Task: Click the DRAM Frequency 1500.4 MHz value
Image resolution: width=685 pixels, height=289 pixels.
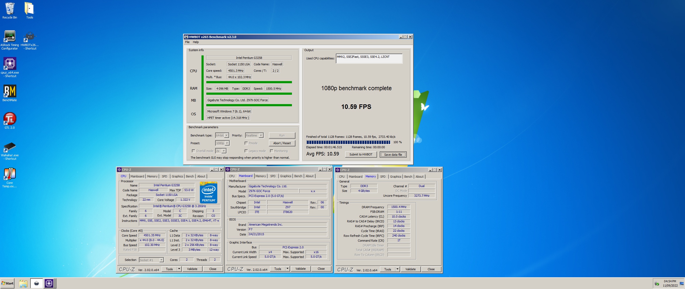Action: tap(399, 207)
